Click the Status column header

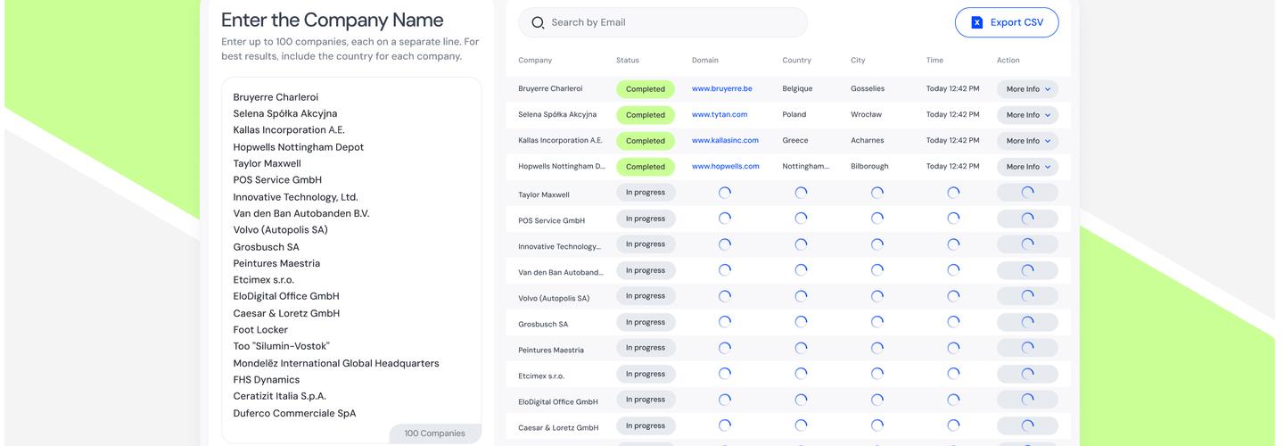(x=627, y=61)
